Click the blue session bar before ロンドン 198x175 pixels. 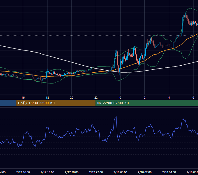[x=8, y=103]
